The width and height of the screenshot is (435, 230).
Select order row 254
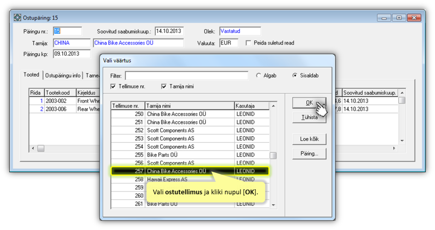(190, 147)
